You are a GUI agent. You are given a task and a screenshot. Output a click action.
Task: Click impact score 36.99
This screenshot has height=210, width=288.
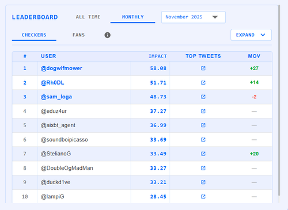click(x=158, y=125)
